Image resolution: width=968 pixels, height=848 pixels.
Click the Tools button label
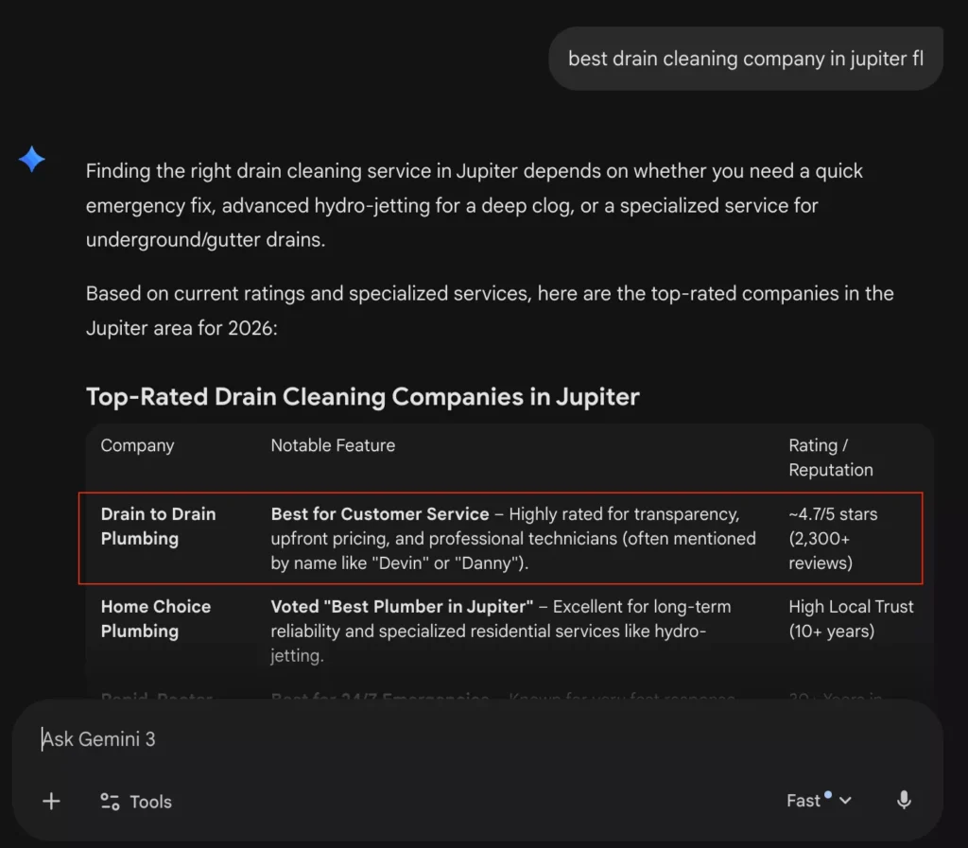151,801
